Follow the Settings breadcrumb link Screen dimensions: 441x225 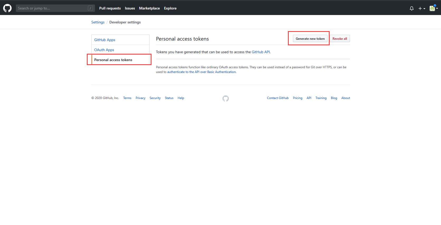coord(98,22)
